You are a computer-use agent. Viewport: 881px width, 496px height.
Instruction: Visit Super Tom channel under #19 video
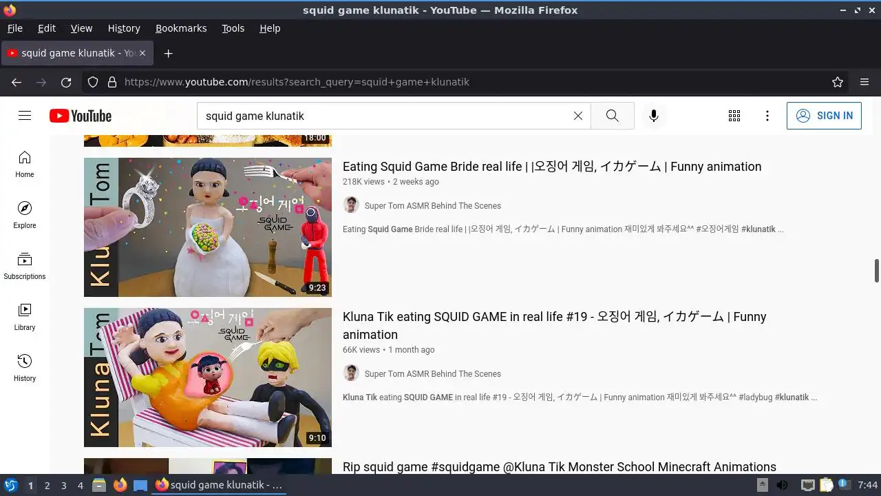point(433,374)
